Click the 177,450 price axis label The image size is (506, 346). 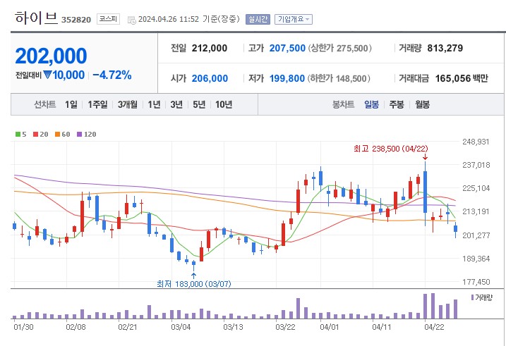(x=476, y=282)
